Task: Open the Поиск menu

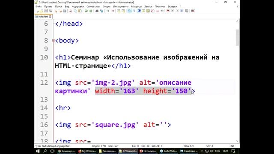Action: coord(59,6)
